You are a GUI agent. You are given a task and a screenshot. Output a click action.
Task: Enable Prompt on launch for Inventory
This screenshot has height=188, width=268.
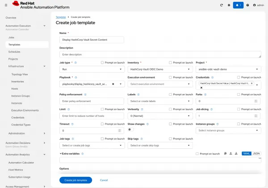coord(171,62)
